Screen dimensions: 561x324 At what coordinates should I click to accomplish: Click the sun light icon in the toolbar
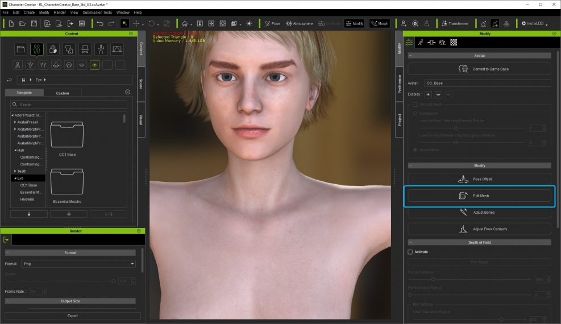click(249, 23)
